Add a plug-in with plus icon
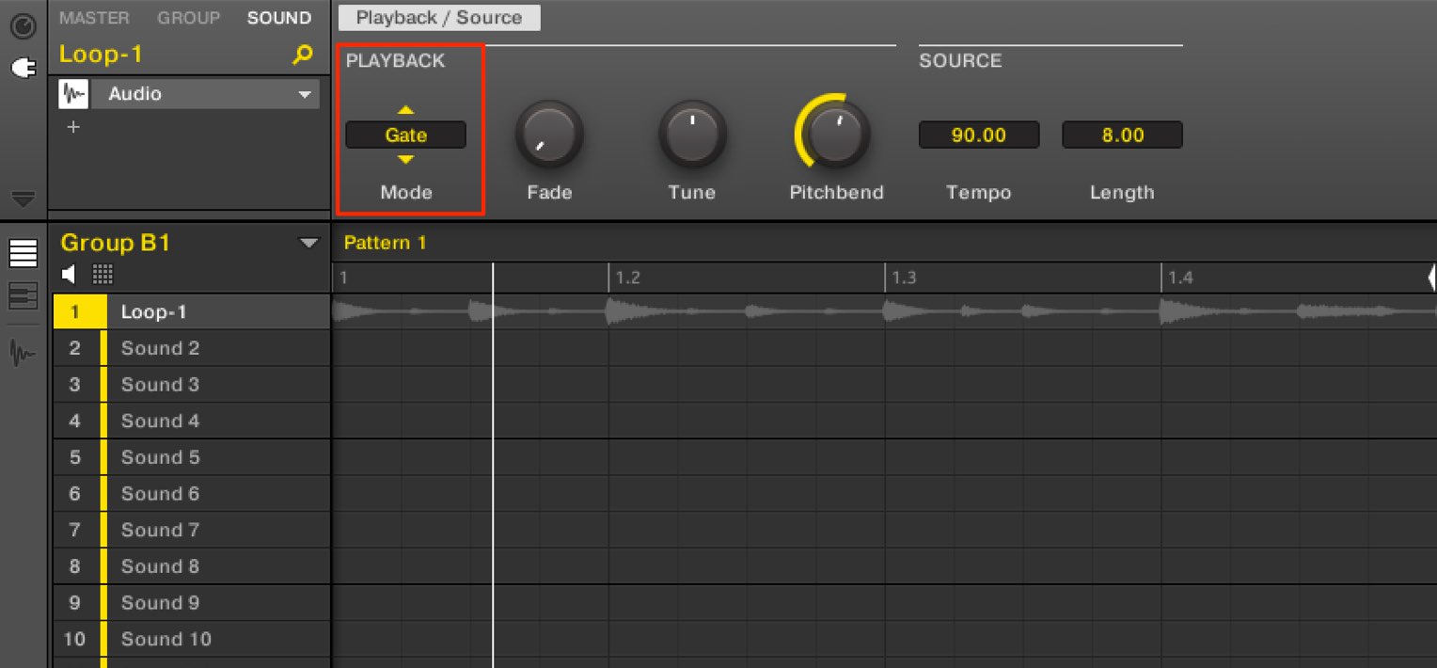The image size is (1437, 668). pos(72,128)
